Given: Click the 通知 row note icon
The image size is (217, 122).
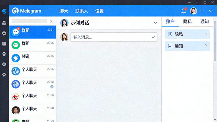Looking at the screenshot, I should (x=170, y=46).
